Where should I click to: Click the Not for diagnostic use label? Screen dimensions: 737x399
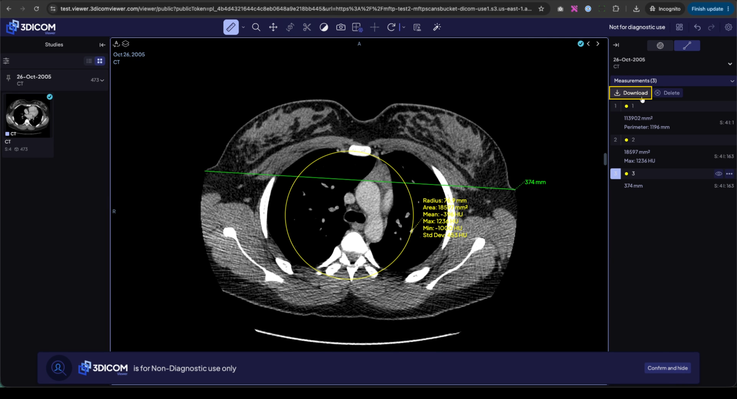coord(637,27)
